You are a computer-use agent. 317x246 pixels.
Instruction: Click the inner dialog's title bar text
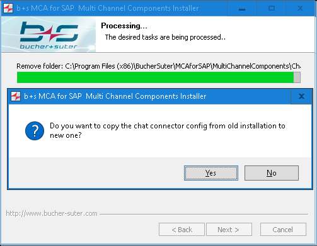115,96
